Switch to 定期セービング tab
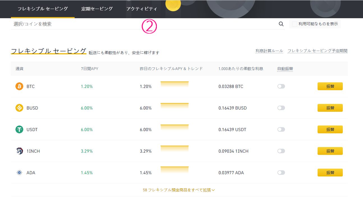363x200 pixels. click(x=97, y=9)
